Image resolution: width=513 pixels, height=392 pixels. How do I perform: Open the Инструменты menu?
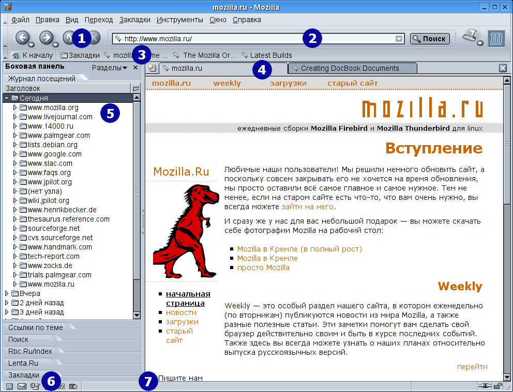(x=180, y=20)
